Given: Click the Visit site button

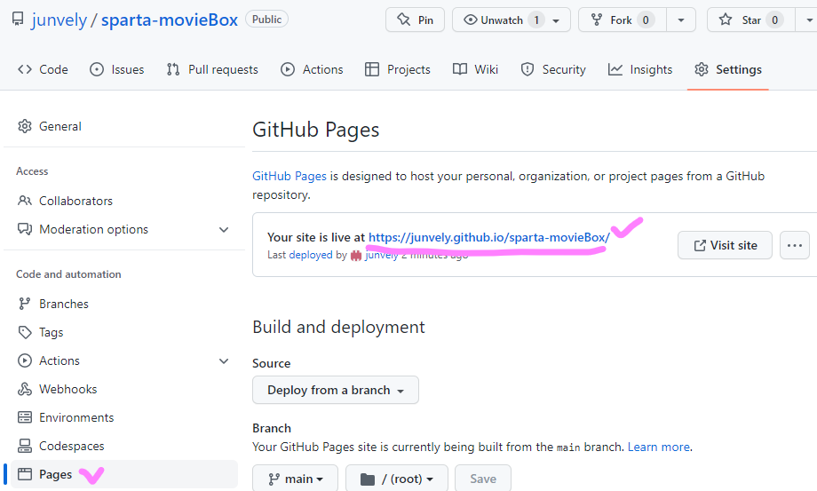Looking at the screenshot, I should pos(725,245).
